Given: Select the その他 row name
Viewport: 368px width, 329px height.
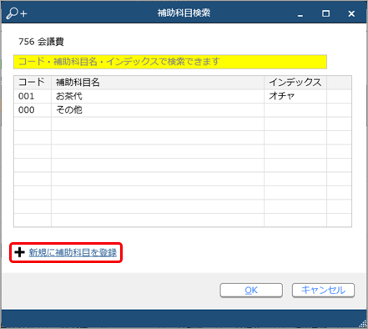Looking at the screenshot, I should [x=158, y=110].
